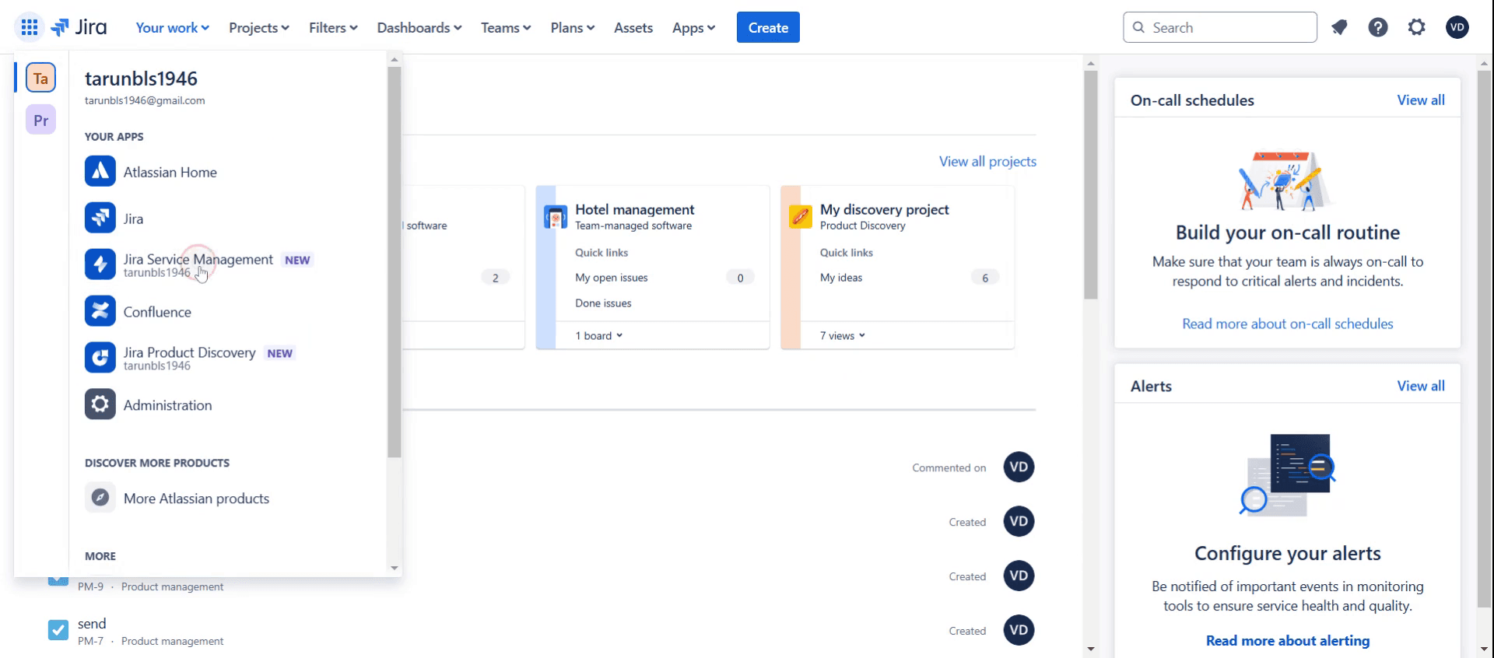Expand the 1 board dropdown

pyautogui.click(x=599, y=335)
